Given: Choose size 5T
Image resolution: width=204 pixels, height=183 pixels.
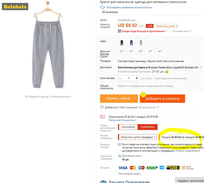Looking at the screenshot, I should pos(131,51).
